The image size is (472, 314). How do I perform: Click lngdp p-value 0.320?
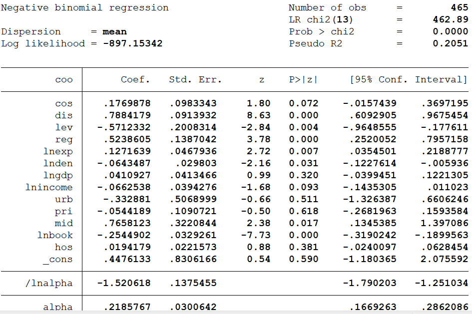coord(304,175)
